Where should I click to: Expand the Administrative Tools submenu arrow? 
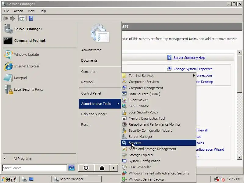[x=118, y=103]
